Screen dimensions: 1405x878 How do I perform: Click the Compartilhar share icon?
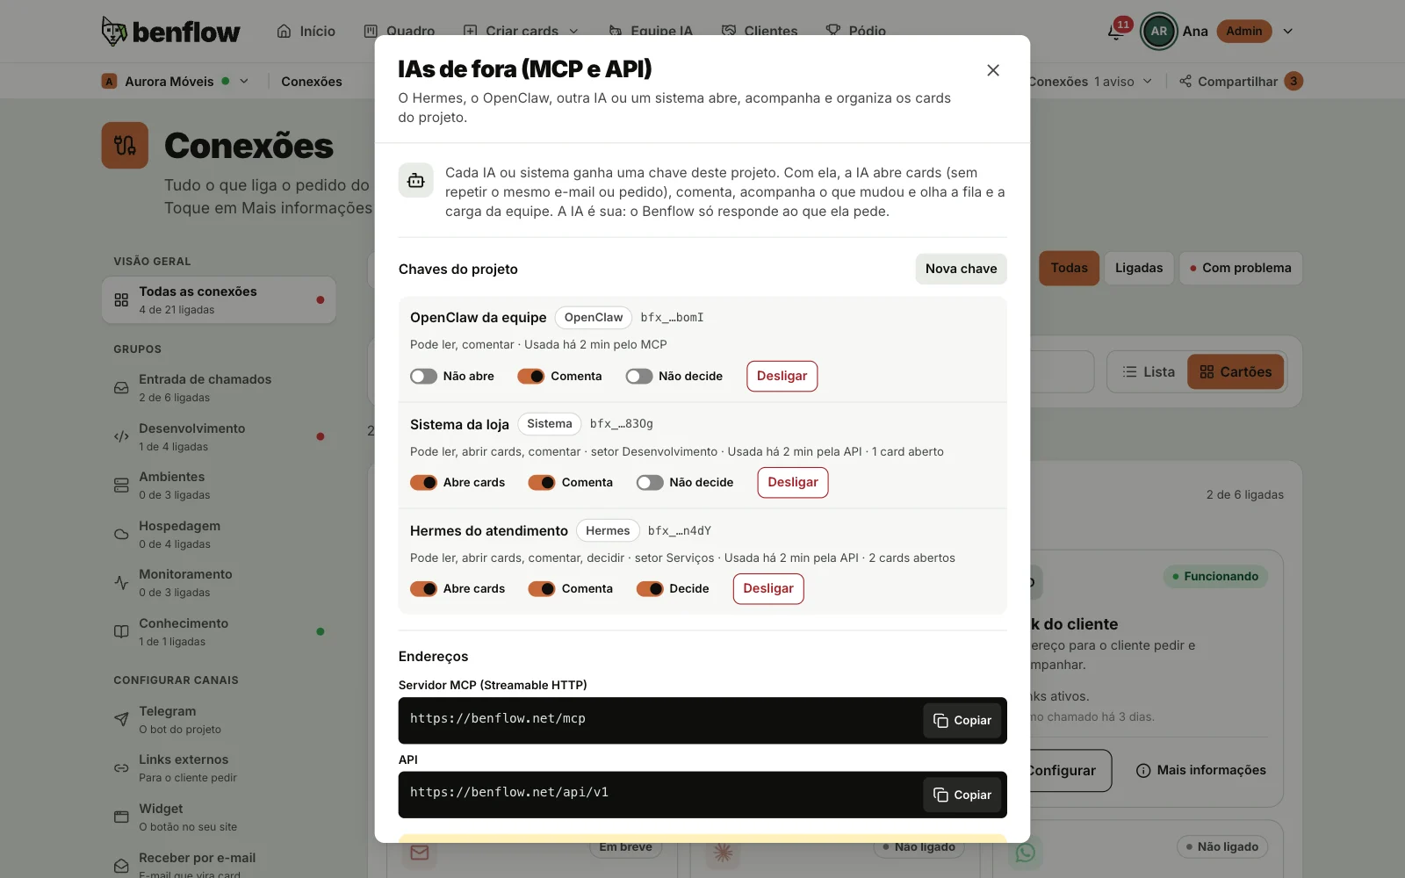(1185, 81)
